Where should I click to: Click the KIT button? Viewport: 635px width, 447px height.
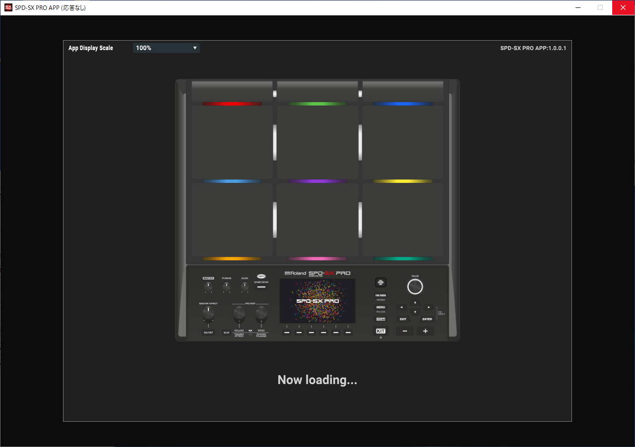pyautogui.click(x=381, y=331)
